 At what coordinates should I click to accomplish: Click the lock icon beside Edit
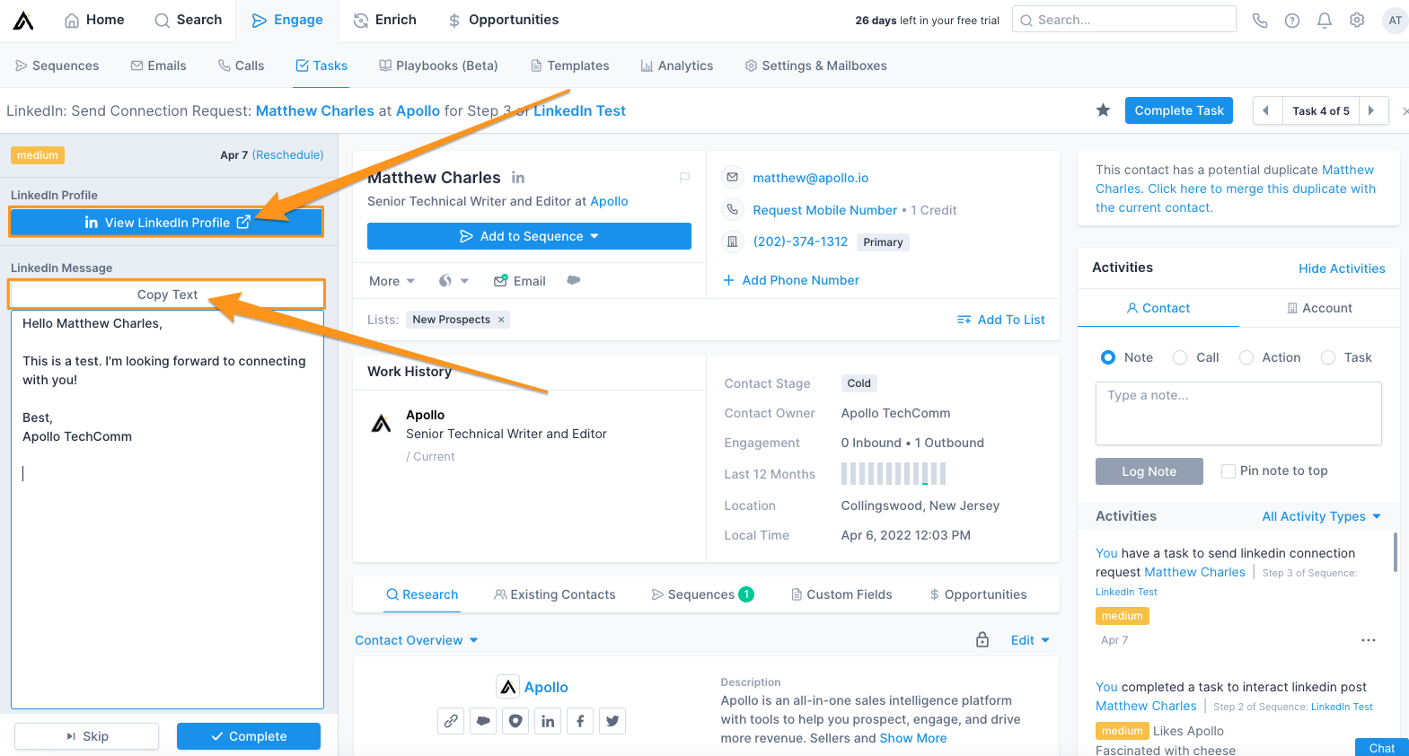coord(982,639)
